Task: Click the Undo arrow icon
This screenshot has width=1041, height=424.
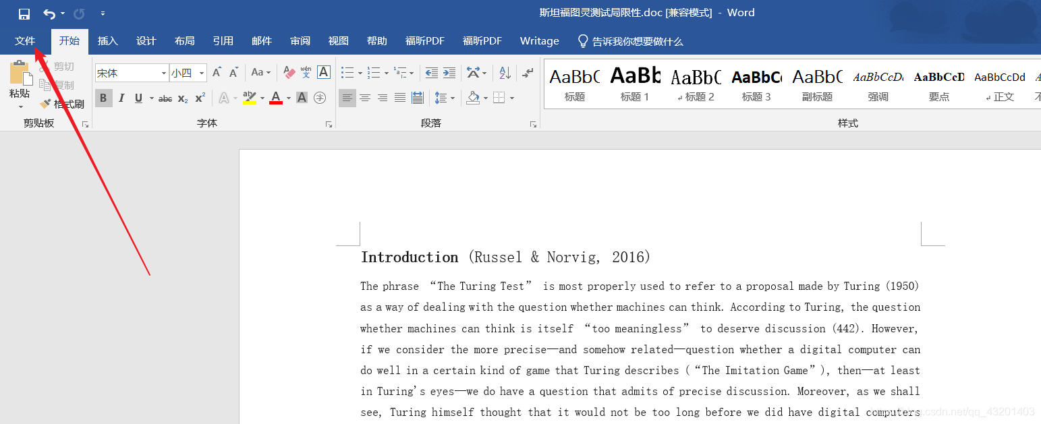Action: 49,13
